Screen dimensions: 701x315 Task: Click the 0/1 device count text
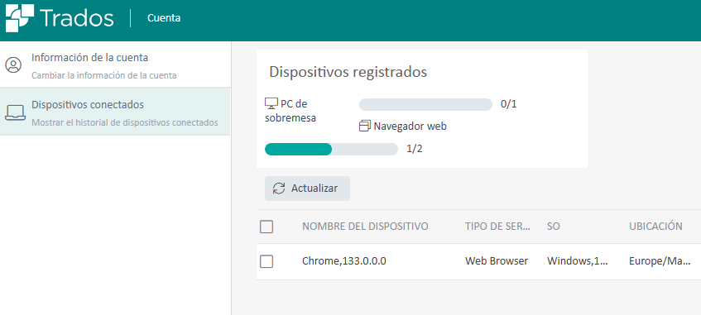509,104
